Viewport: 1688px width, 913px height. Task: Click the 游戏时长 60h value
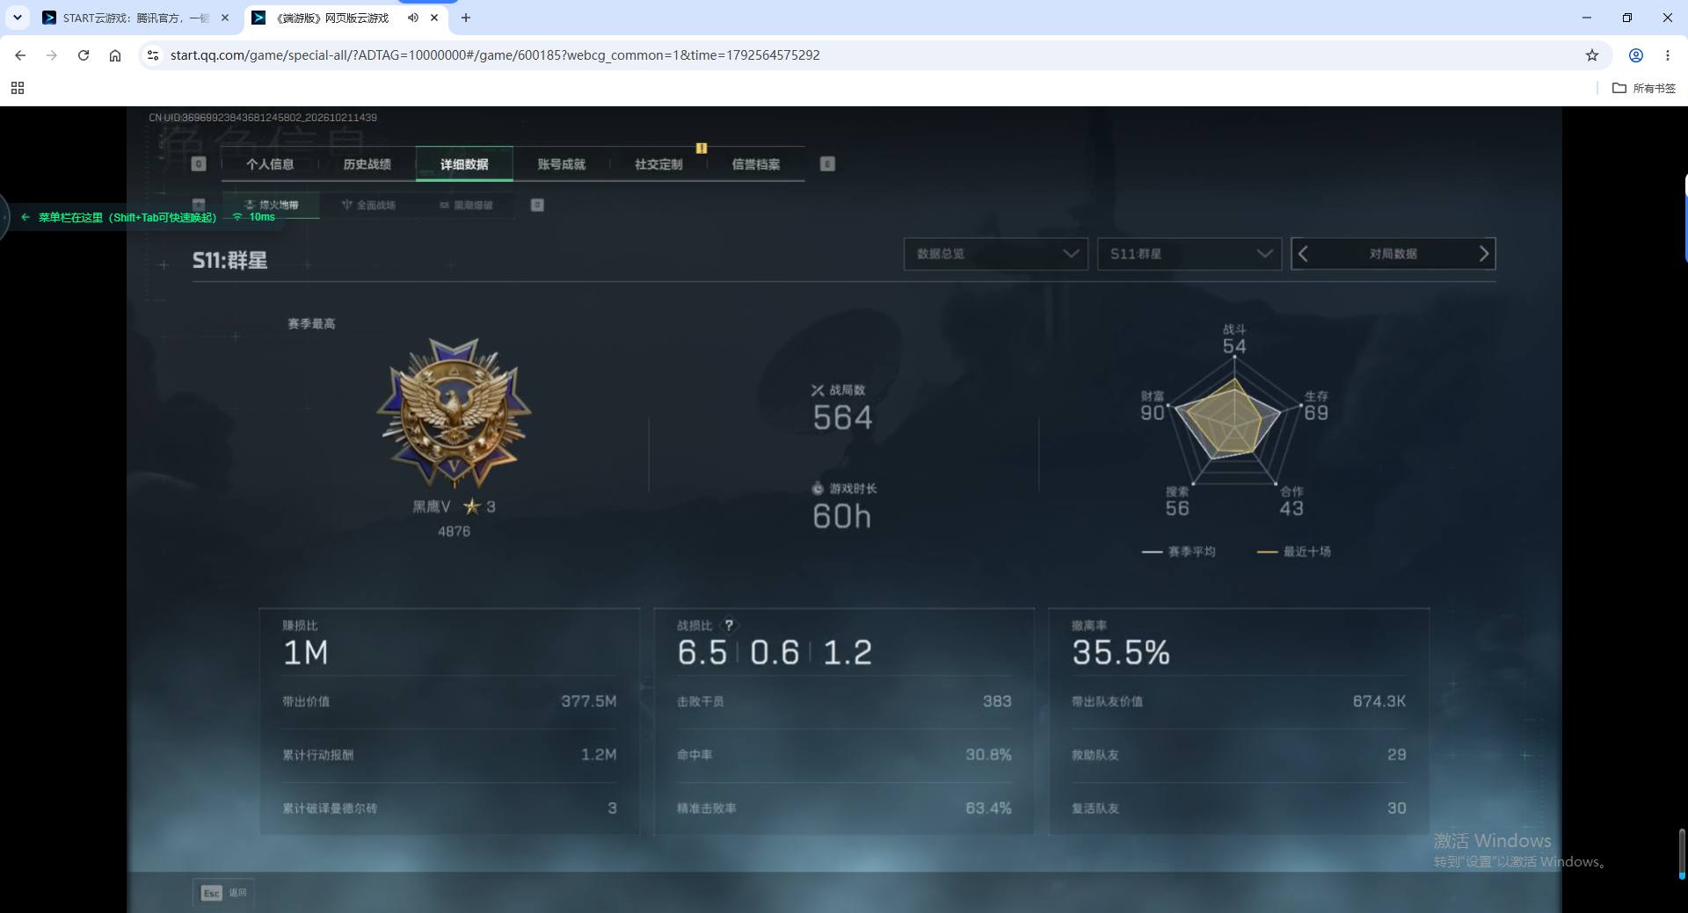[x=841, y=517]
